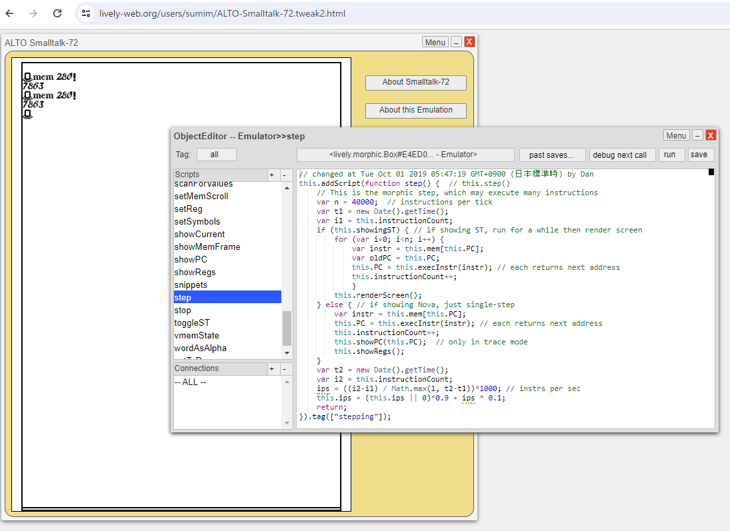Select vmemState script
Image resolution: width=730 pixels, height=531 pixels.
[x=227, y=335]
